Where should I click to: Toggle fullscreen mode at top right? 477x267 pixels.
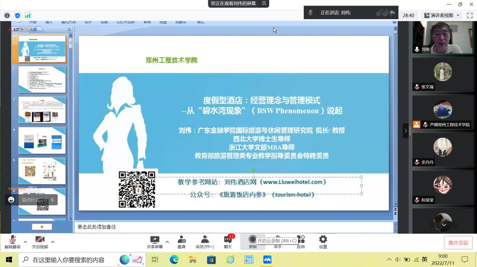[x=469, y=15]
